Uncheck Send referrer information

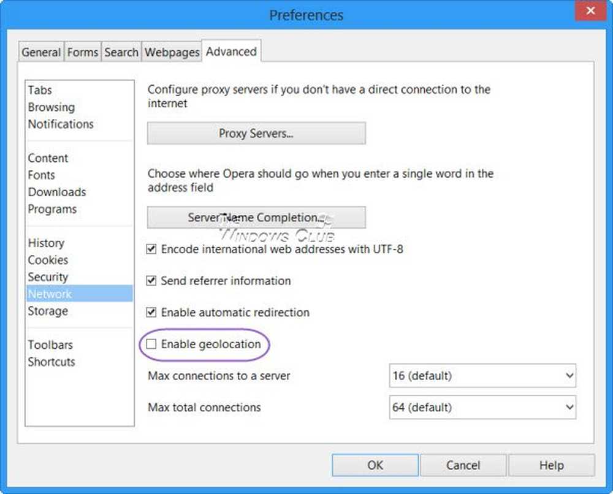point(151,281)
